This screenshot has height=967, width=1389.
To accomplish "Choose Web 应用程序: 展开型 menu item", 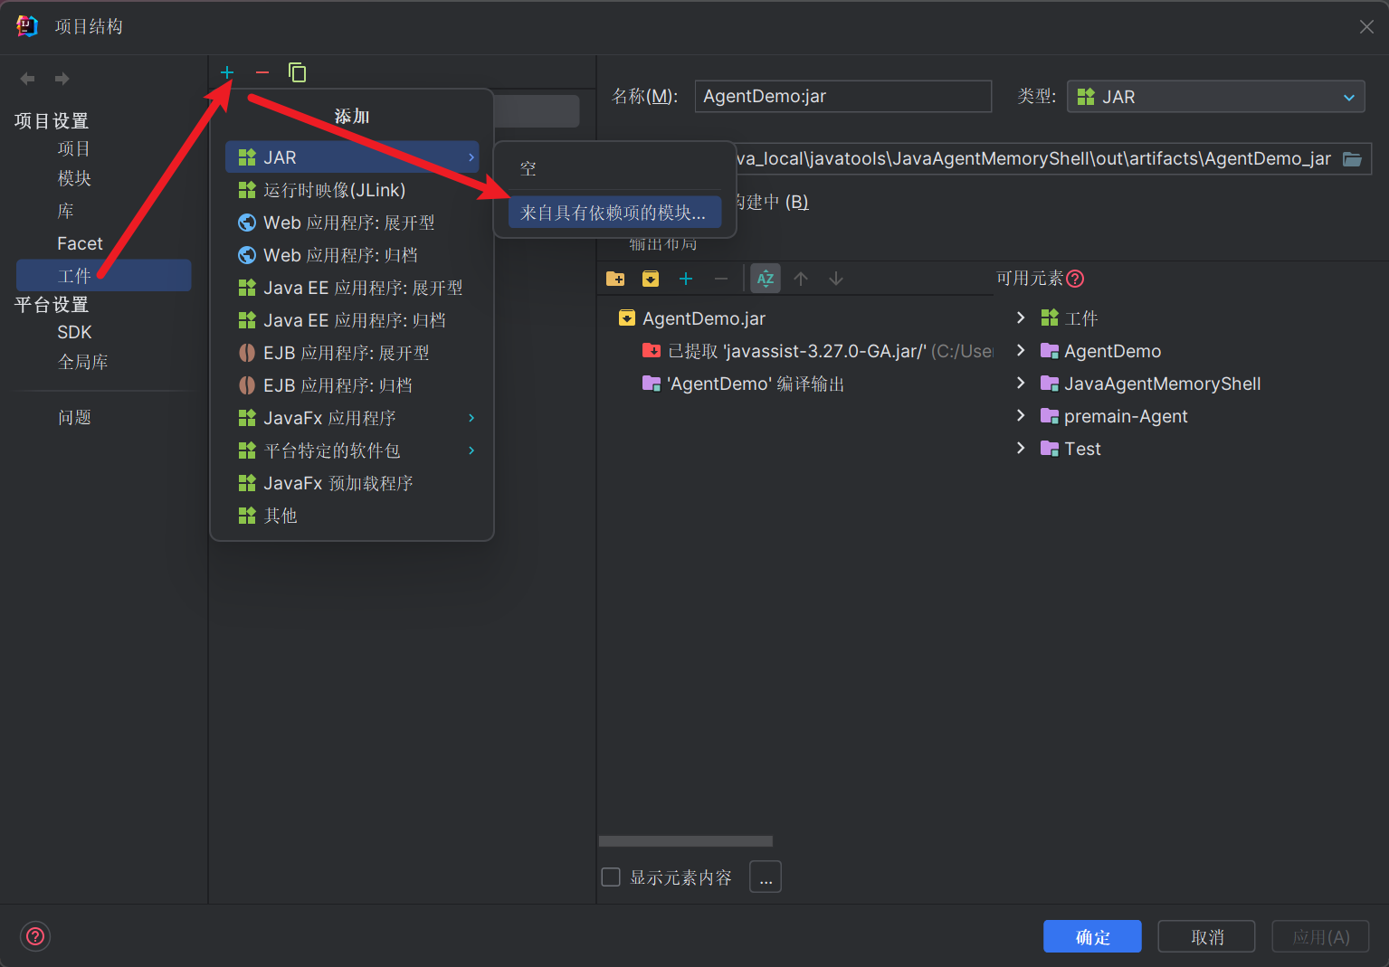I will 352,223.
